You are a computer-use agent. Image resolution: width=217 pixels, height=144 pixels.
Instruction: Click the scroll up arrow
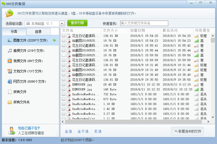pos(213,36)
